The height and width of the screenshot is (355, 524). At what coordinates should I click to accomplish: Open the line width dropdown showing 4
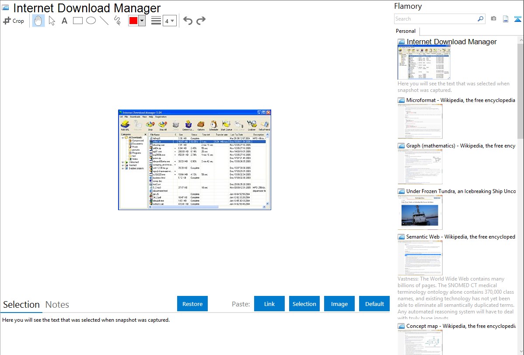[x=169, y=21]
